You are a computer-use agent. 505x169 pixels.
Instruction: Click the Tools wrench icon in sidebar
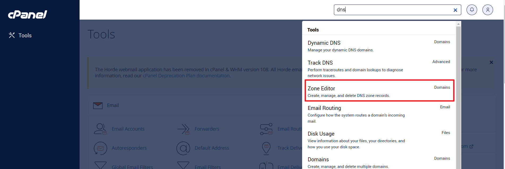(x=12, y=35)
